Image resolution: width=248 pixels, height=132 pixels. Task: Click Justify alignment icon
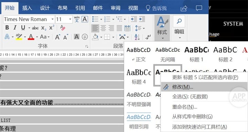pos(119,28)
